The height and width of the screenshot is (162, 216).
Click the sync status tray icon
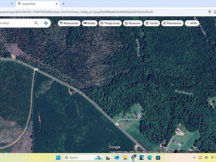(200, 157)
